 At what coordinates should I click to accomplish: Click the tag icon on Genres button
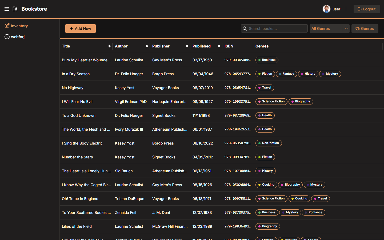358,29
